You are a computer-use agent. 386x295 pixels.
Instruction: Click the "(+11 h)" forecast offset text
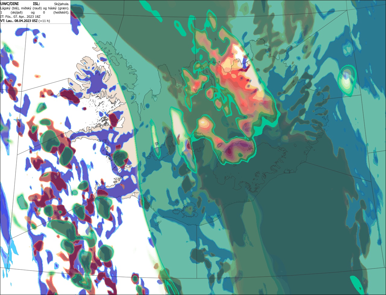pyautogui.click(x=44, y=21)
